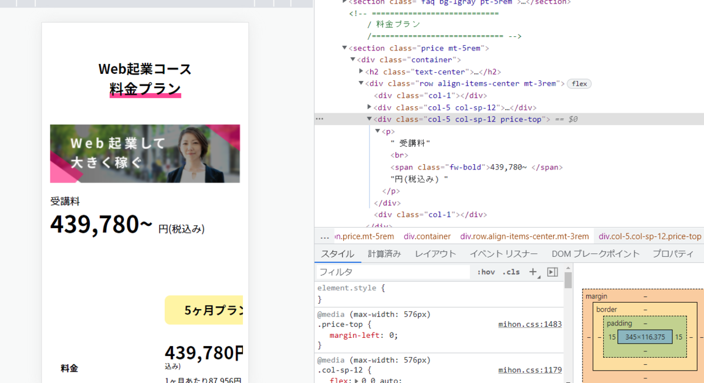Open the mihon.css:1483 source link
704x383 pixels.
(530, 324)
